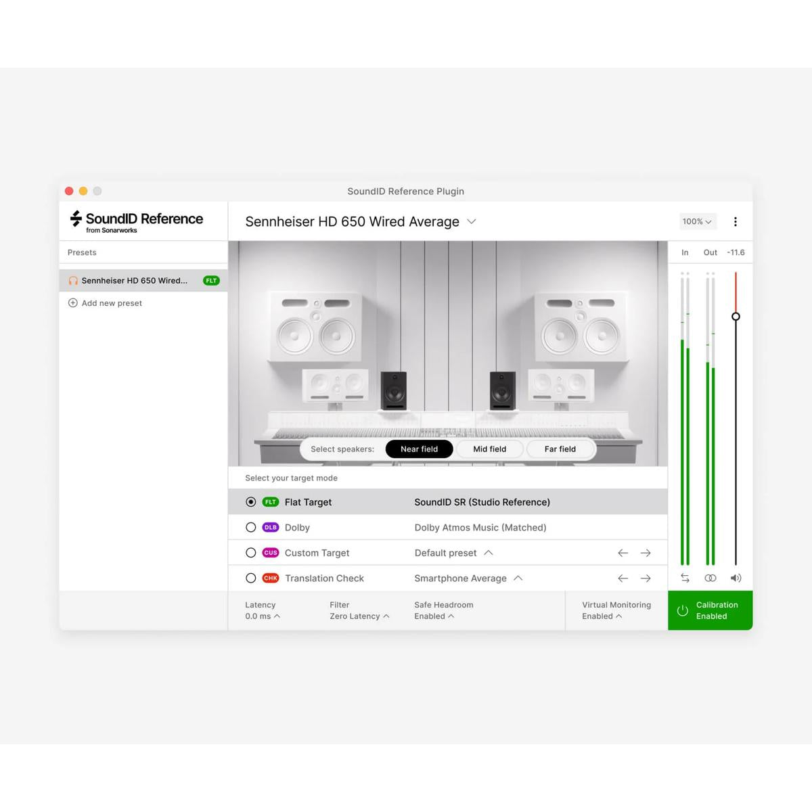
Task: Click the mono/stereo icon at the bottom
Action: pyautogui.click(x=710, y=578)
